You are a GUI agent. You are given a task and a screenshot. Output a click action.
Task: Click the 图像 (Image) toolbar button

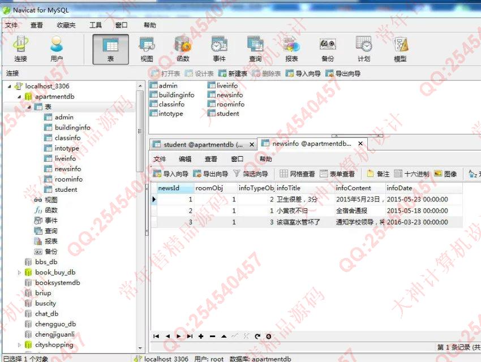446,174
